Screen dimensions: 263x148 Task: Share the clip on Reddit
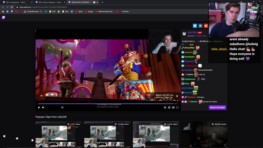[206, 25]
